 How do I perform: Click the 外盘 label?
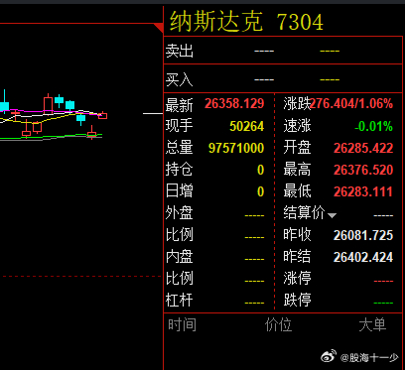(180, 213)
